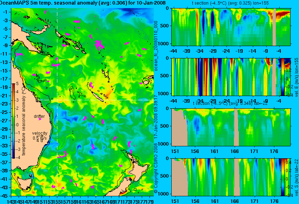
Task: Click the '-1' latitude label on the map axis
Action: point(5,12)
